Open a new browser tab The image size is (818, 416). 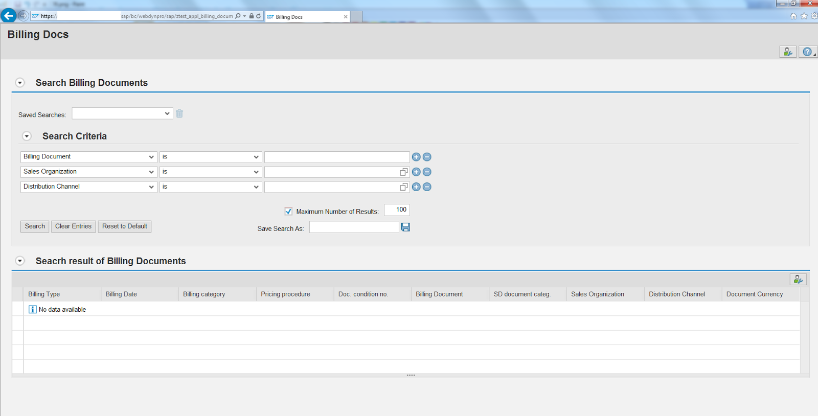356,17
